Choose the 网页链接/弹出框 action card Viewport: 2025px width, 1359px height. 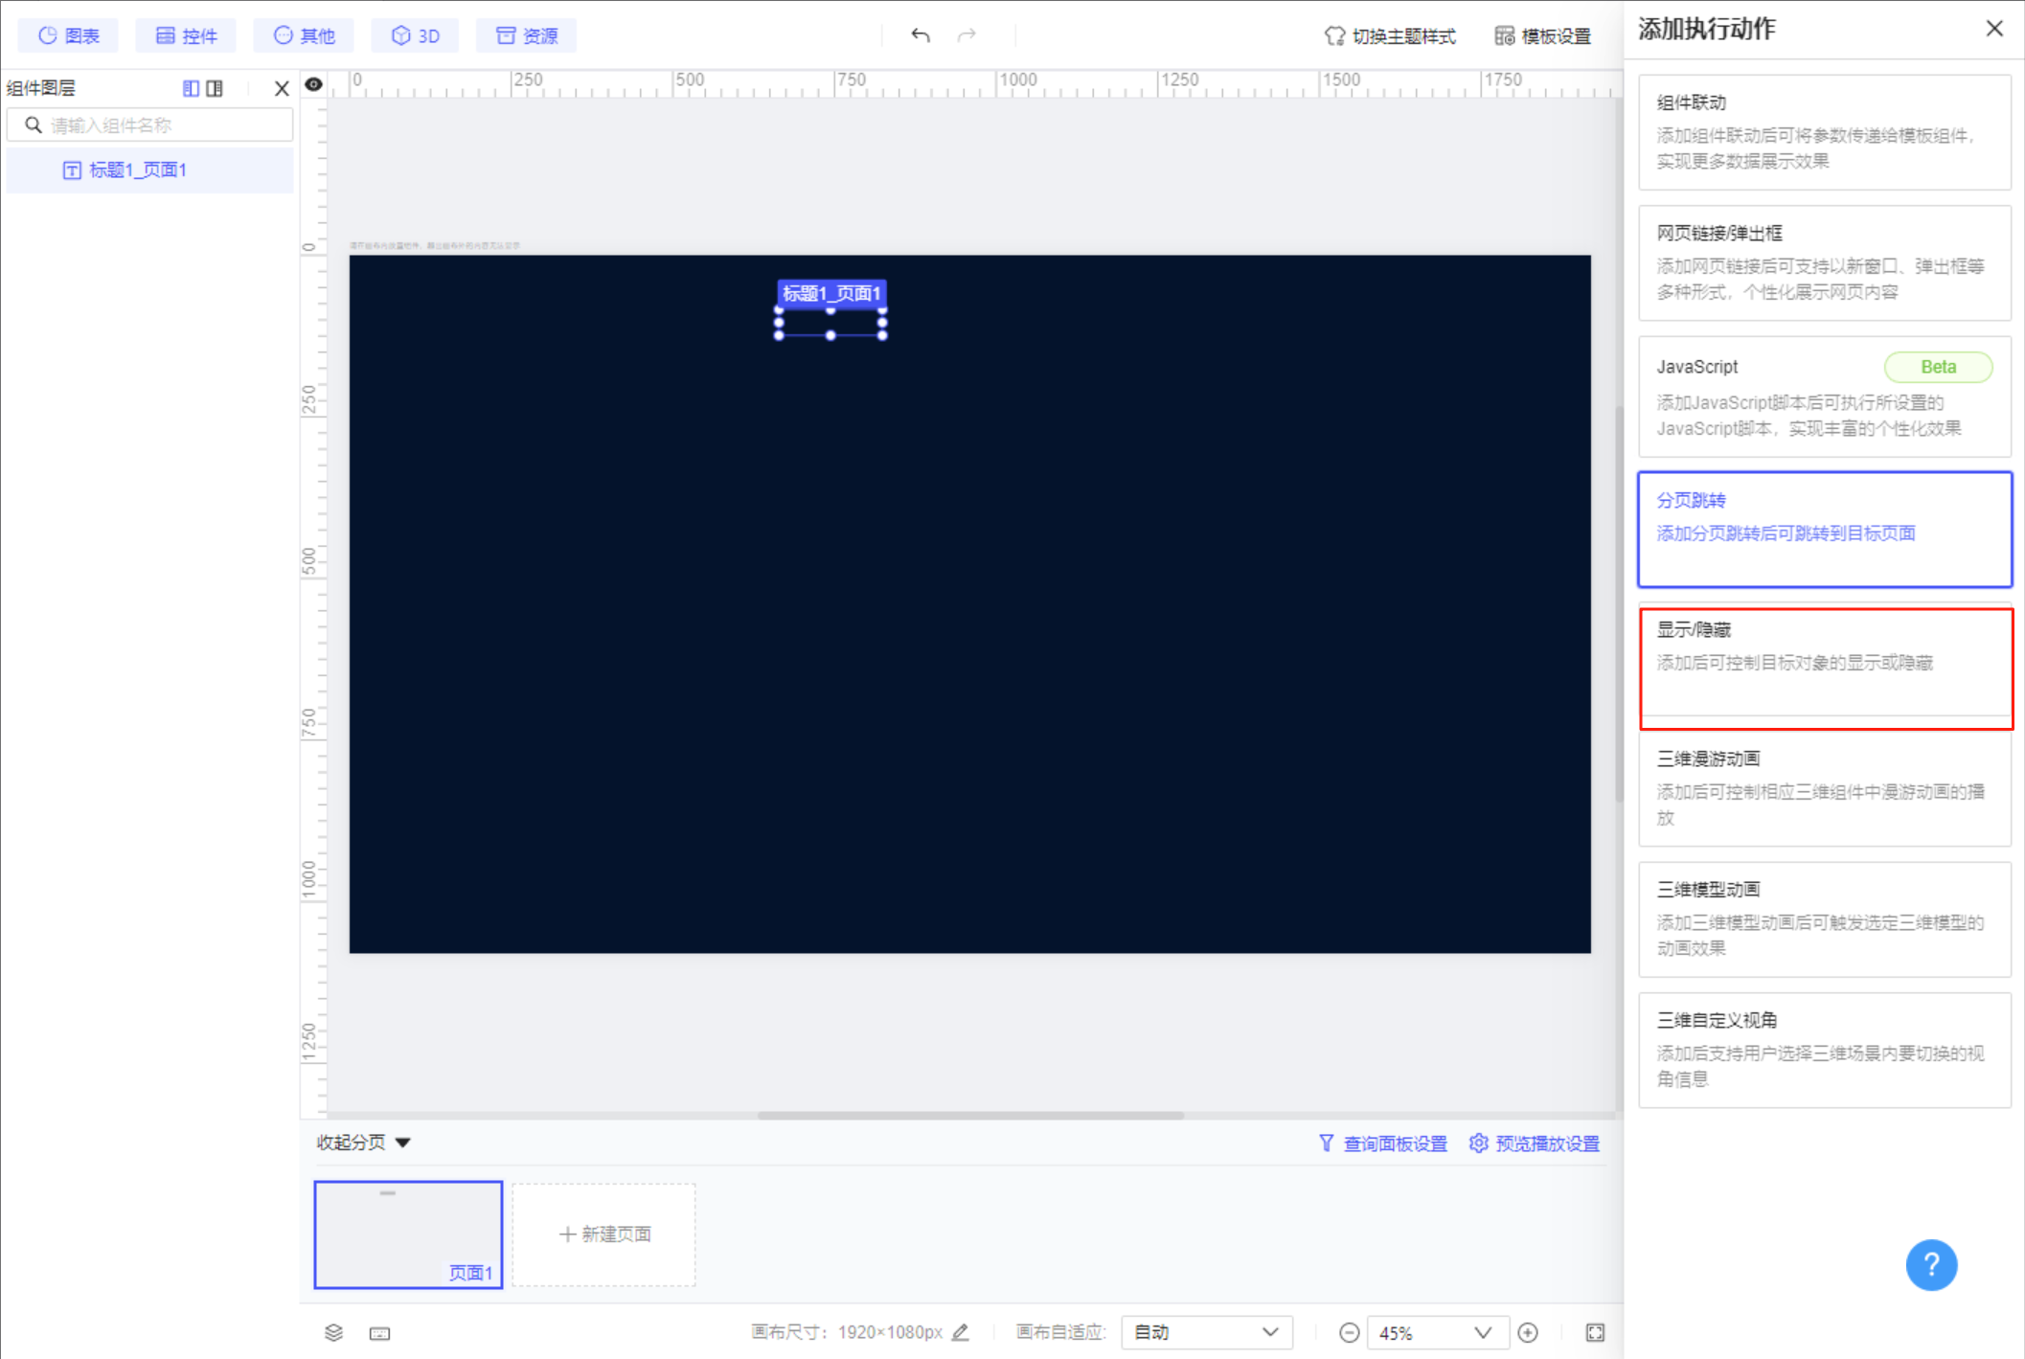1825,262
